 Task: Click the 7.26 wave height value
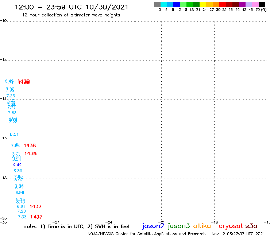(x=11, y=96)
